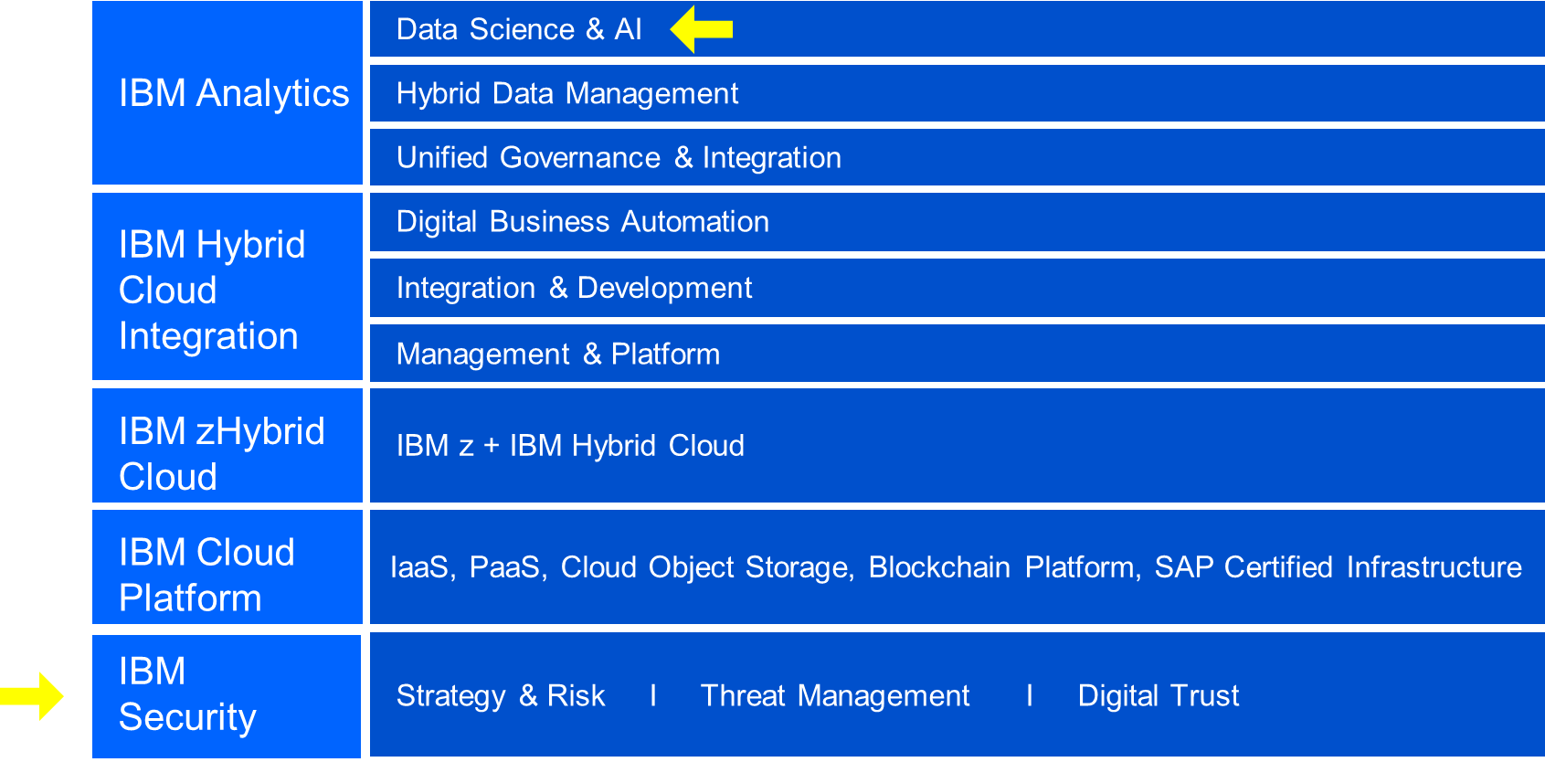Click the IBM z + IBM Hybrid Cloud row
This screenshot has width=1545, height=762.
tap(957, 446)
